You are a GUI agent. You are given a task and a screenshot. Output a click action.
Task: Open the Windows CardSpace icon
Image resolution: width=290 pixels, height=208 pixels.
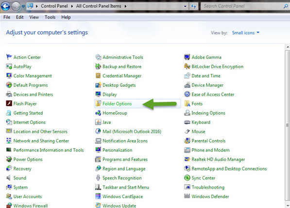pos(98,196)
